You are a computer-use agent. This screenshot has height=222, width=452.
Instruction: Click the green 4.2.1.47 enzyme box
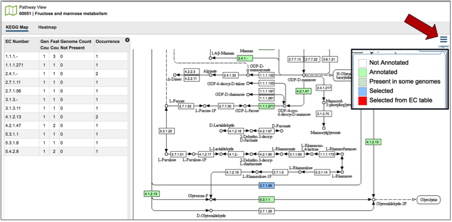303,91
